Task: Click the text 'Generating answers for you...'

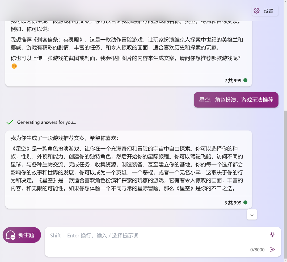Action: pyautogui.click(x=47, y=122)
